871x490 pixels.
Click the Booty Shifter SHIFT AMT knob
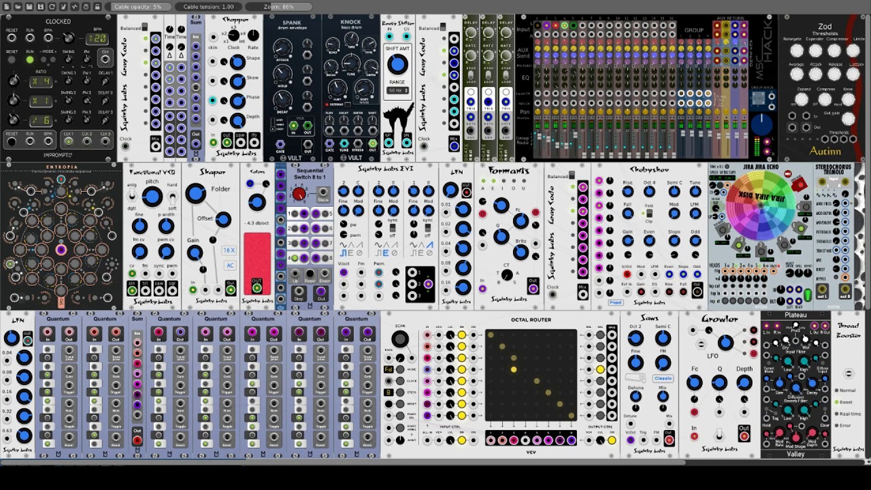pyautogui.click(x=397, y=65)
